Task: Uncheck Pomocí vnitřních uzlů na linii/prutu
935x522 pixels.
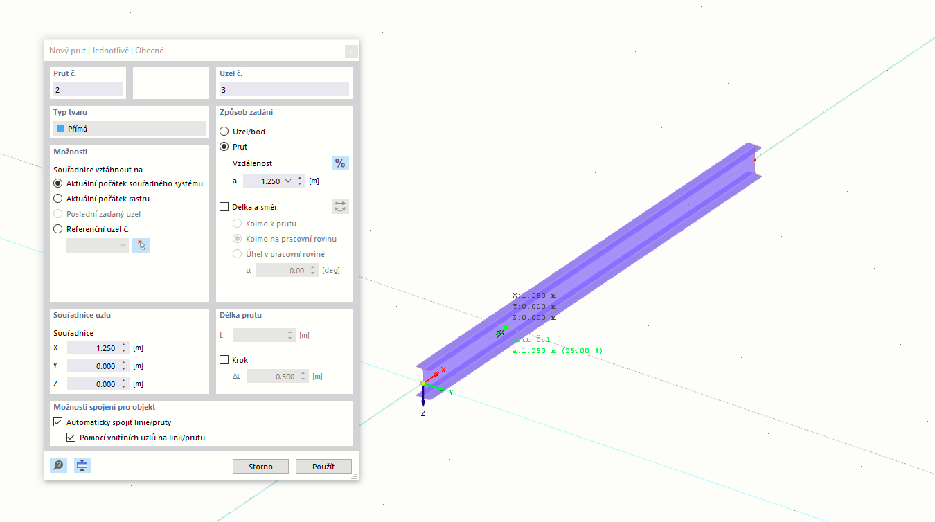Action: click(x=71, y=438)
